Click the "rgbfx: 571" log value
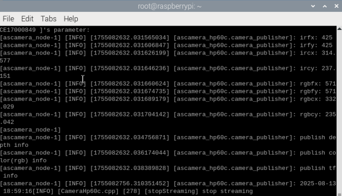This screenshot has width=342, height=196. 318,84
